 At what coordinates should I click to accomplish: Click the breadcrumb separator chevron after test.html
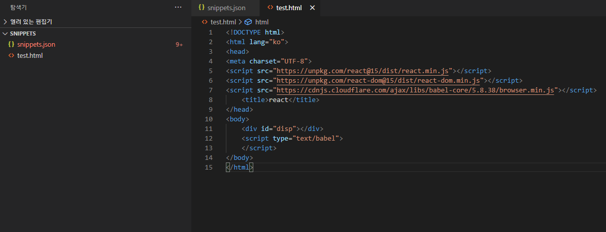click(x=240, y=22)
